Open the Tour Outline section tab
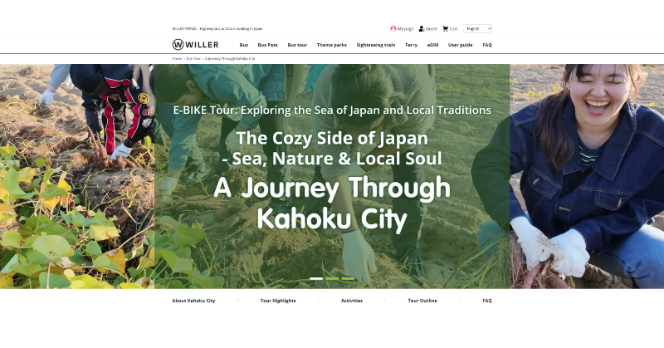The width and height of the screenshot is (664, 348). point(422,301)
